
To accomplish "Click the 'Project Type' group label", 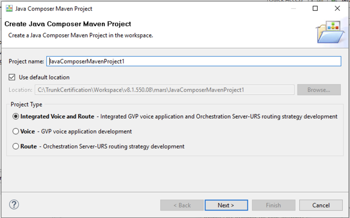I will [26, 105].
